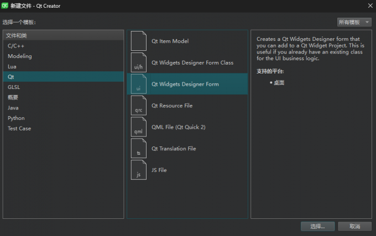Viewport: 376px width, 236px height.
Task: Click the Qt Creator logo in title bar
Action: (5, 6)
